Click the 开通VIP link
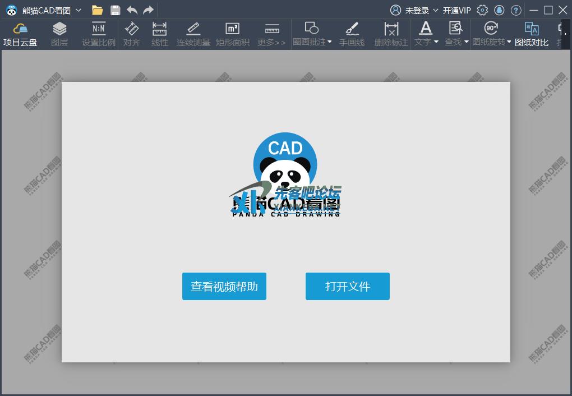The width and height of the screenshot is (572, 396). (456, 10)
